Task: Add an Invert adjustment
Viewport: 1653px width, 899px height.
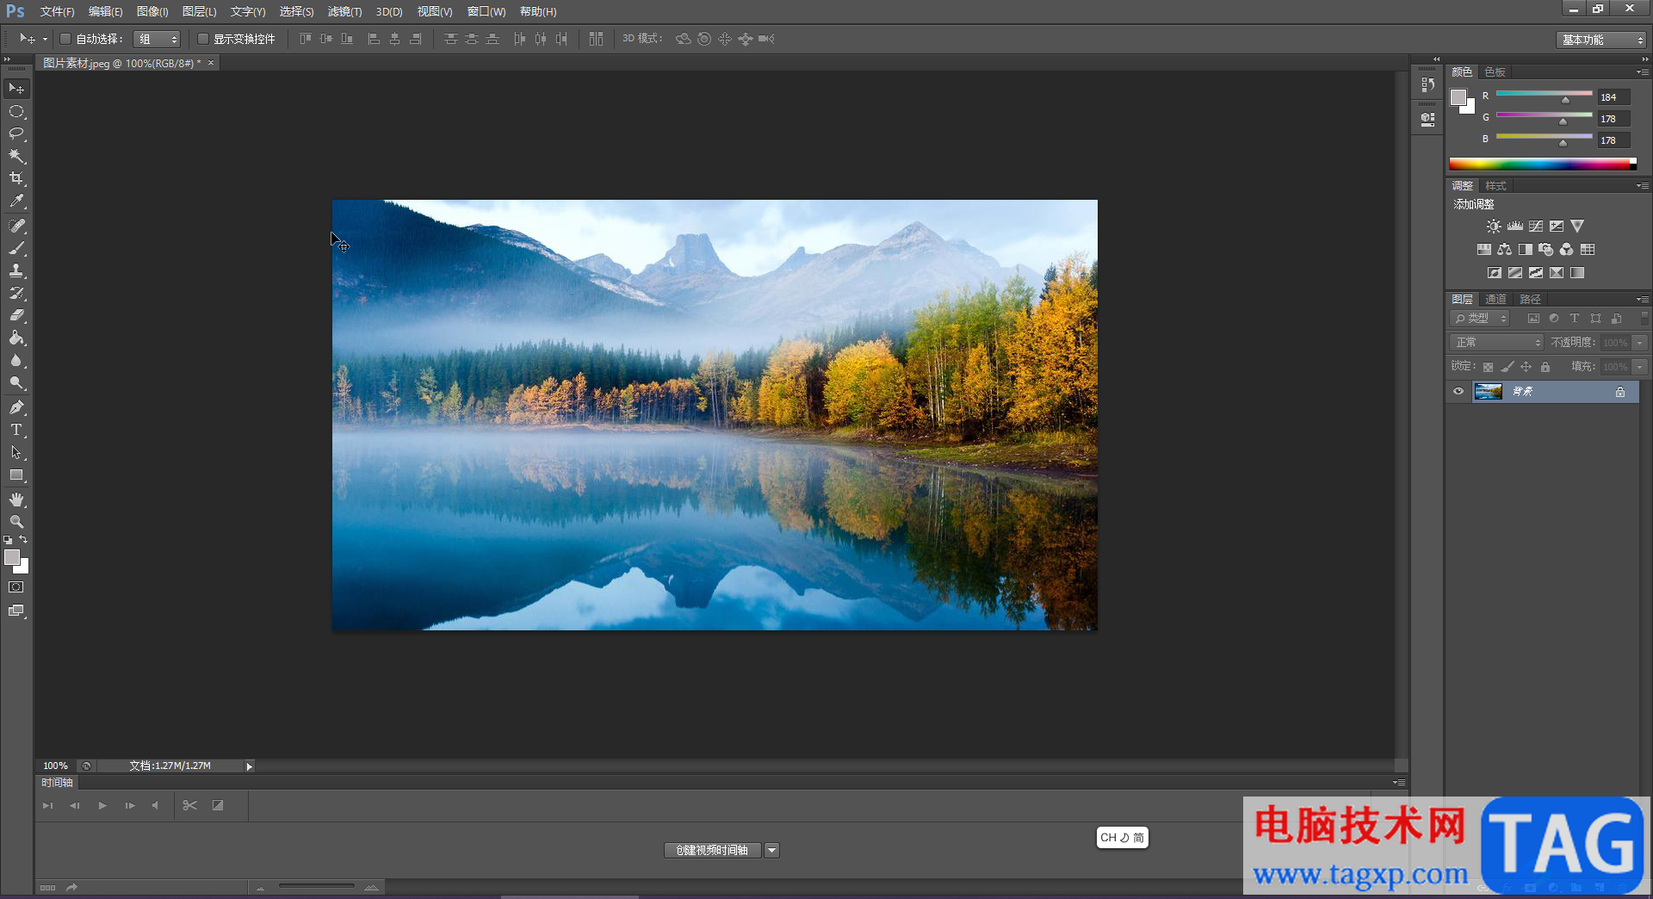Action: tap(1494, 273)
